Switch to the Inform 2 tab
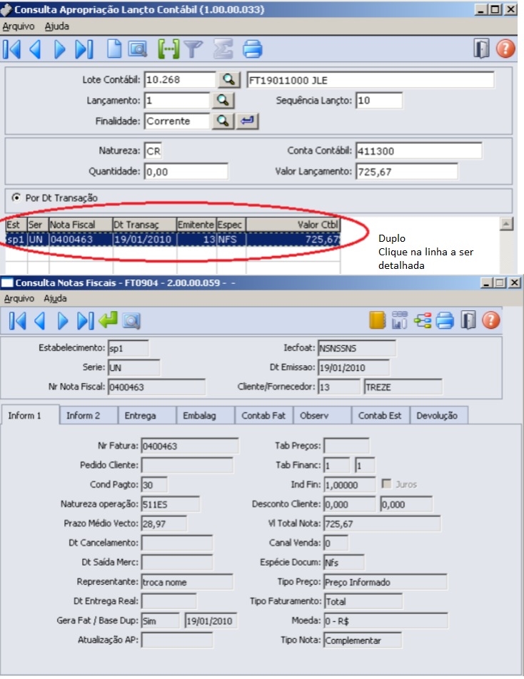Viewport: 524px width, 679px height. click(x=89, y=416)
